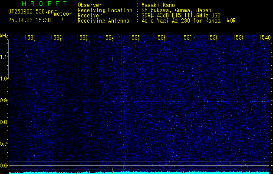Click the 1.1 kHz frequency label
This screenshot has width=273, height=174.
coord(3,57)
